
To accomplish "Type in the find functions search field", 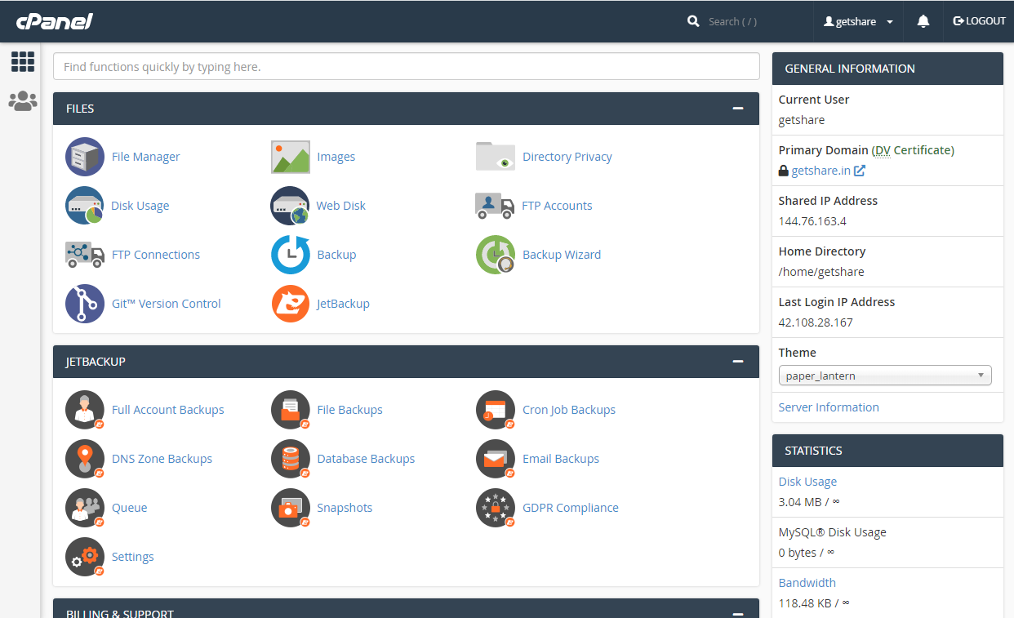I will [406, 66].
